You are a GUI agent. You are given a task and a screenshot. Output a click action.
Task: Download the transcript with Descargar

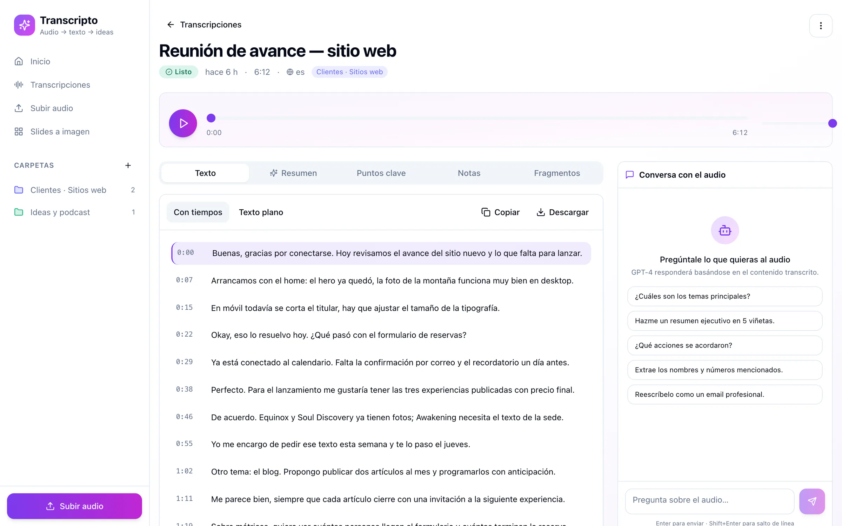tap(562, 212)
